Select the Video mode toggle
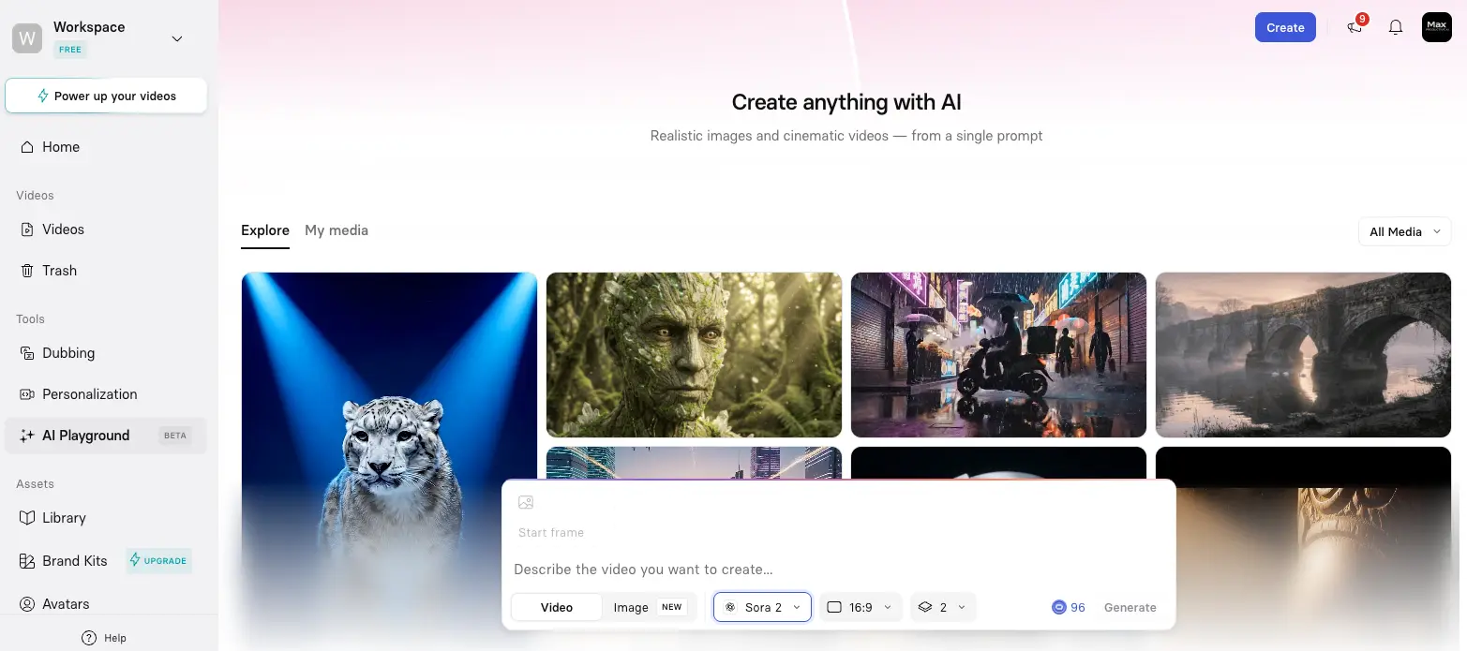Viewport: 1467px width, 651px height. (x=557, y=607)
